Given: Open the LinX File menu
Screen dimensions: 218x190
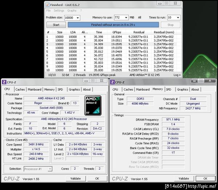Looking at the screenshot, I should [48, 10].
